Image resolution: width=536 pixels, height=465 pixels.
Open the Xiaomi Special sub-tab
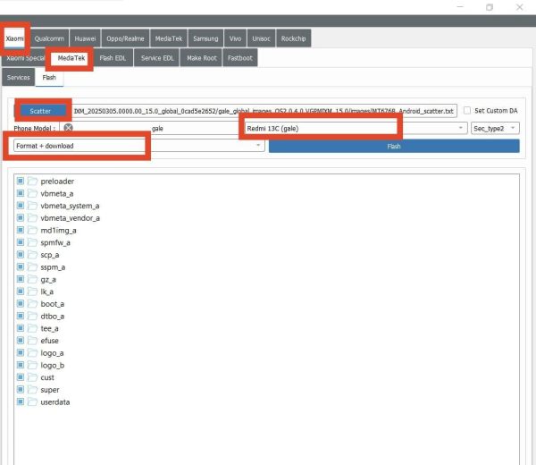point(25,58)
